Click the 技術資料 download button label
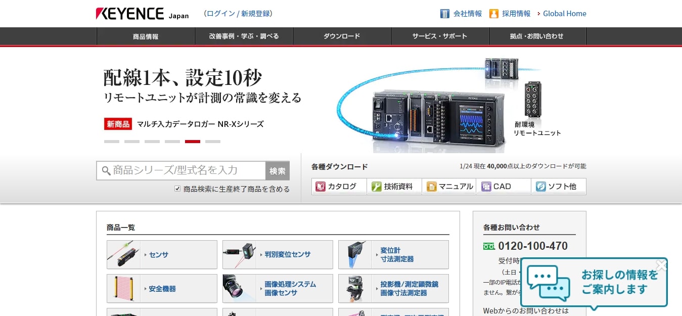This screenshot has height=316, width=682. [x=398, y=187]
